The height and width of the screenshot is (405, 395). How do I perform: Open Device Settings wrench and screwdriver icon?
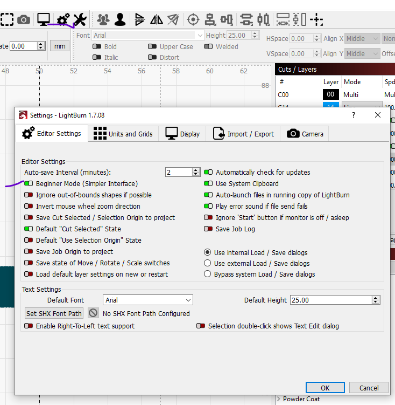pyautogui.click(x=80, y=19)
